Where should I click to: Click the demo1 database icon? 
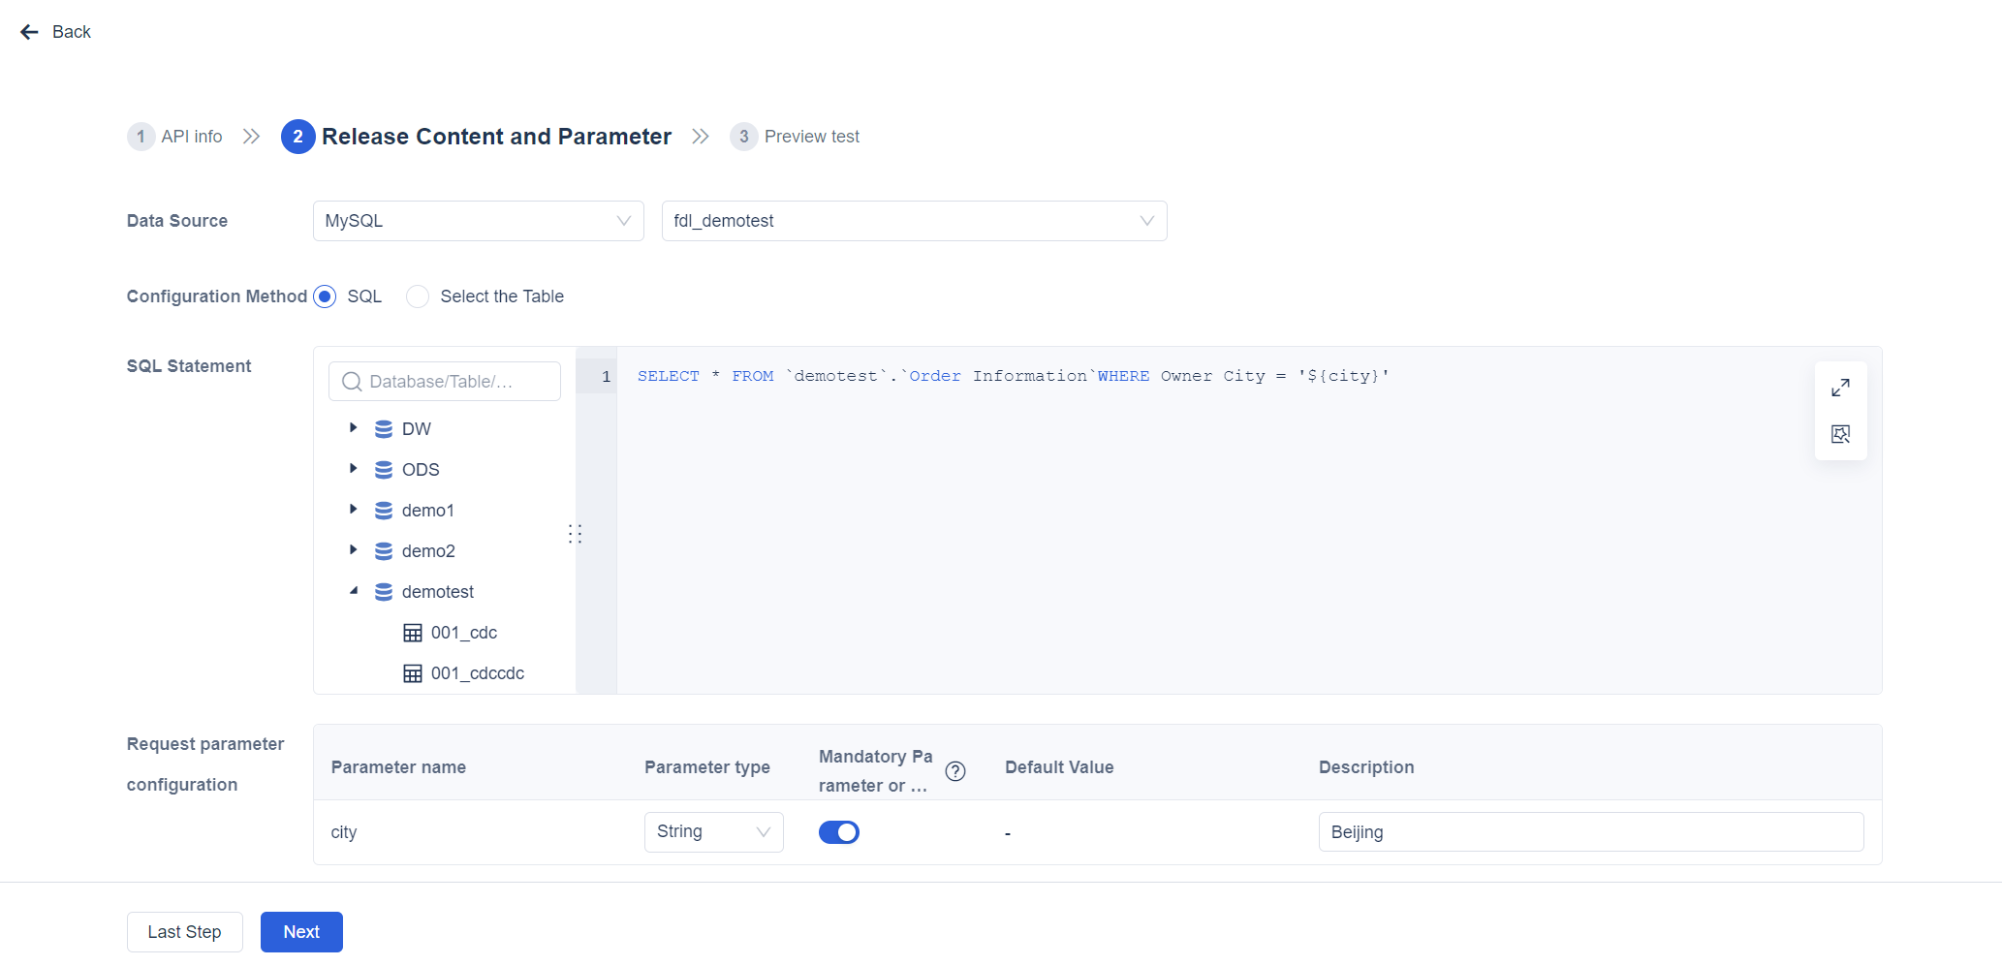tap(384, 511)
